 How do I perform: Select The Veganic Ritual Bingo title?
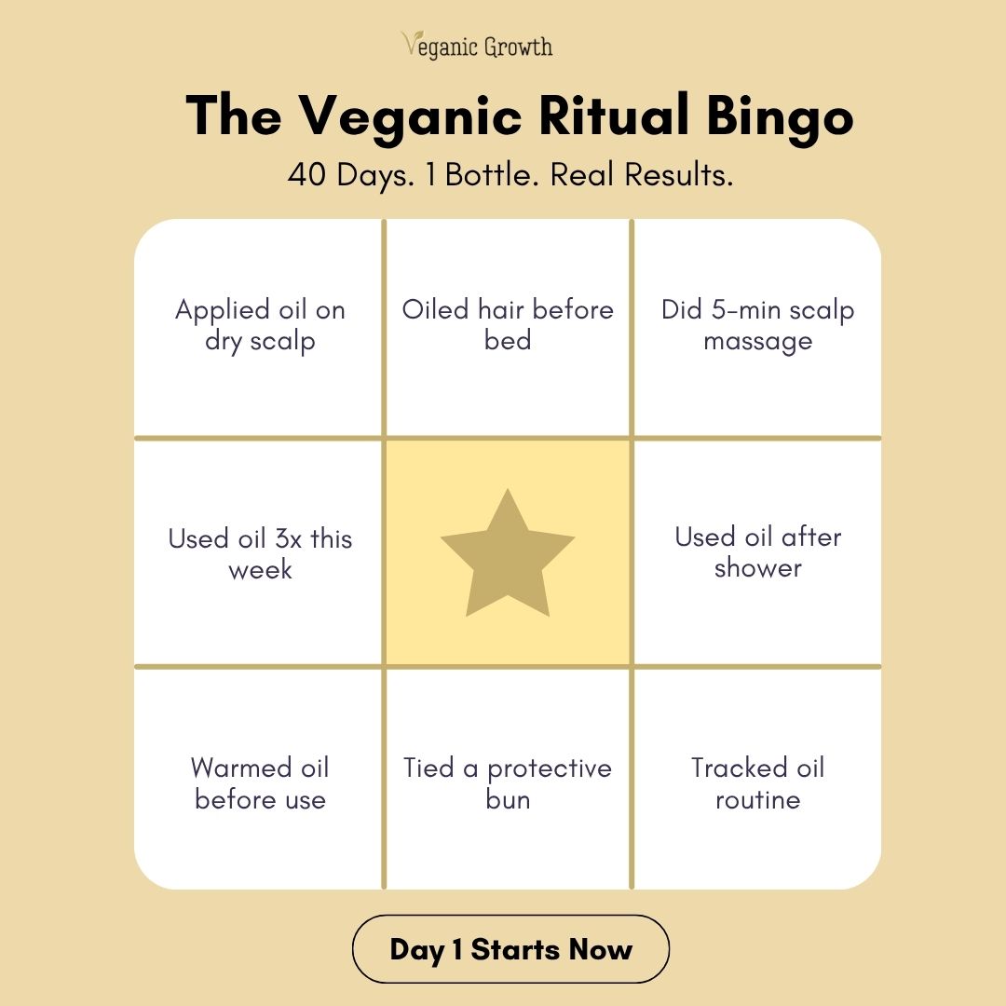[520, 117]
